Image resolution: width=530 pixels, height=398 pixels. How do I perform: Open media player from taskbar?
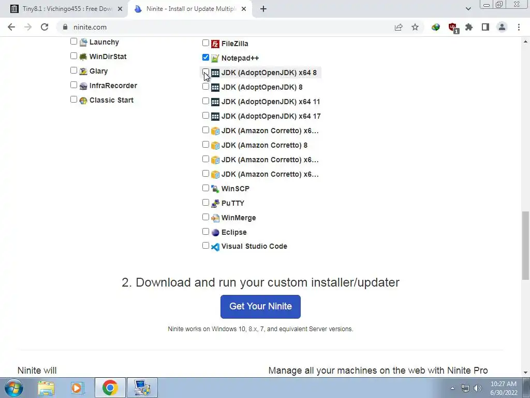coord(77,388)
